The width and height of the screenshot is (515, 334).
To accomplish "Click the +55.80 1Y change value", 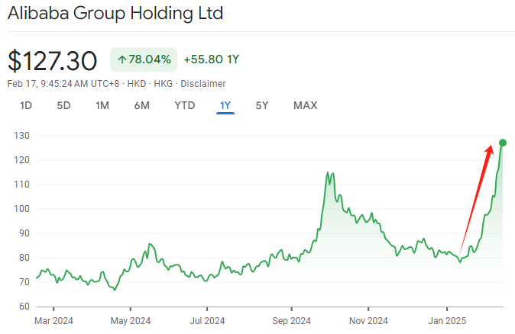I will [211, 60].
